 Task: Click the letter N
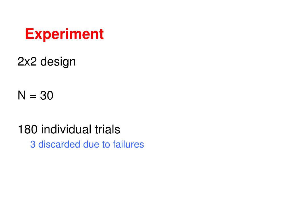pyautogui.click(x=22, y=95)
